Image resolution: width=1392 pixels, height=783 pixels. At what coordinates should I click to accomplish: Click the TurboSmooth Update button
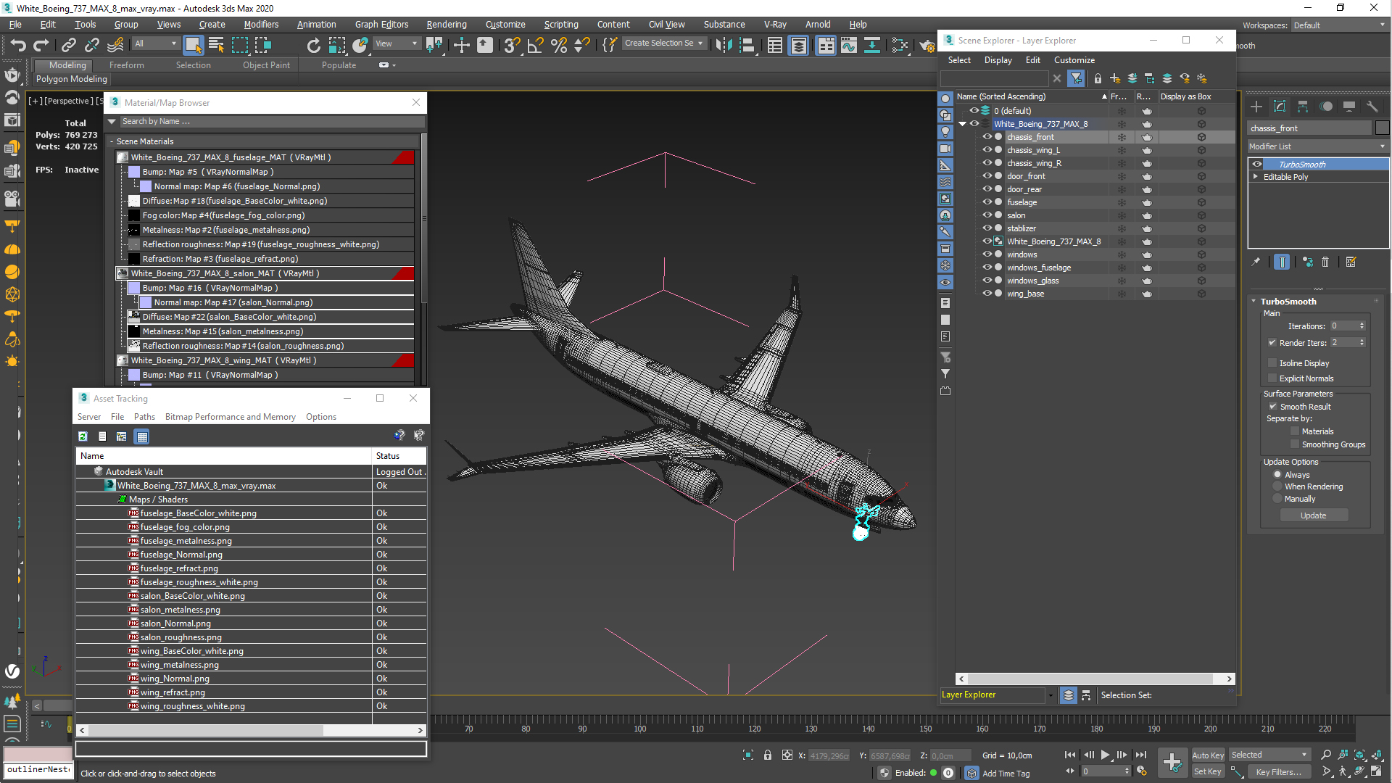click(x=1313, y=515)
